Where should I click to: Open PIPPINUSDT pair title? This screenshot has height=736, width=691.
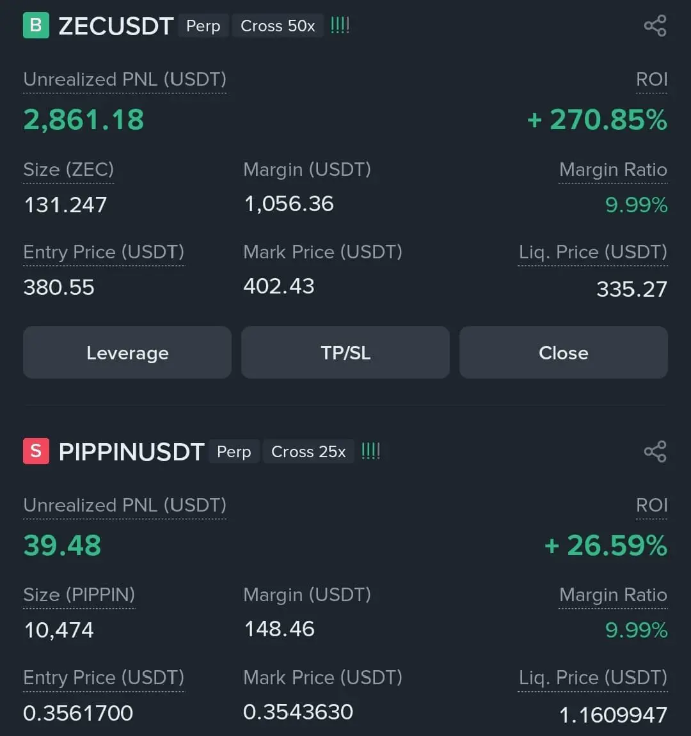(132, 451)
